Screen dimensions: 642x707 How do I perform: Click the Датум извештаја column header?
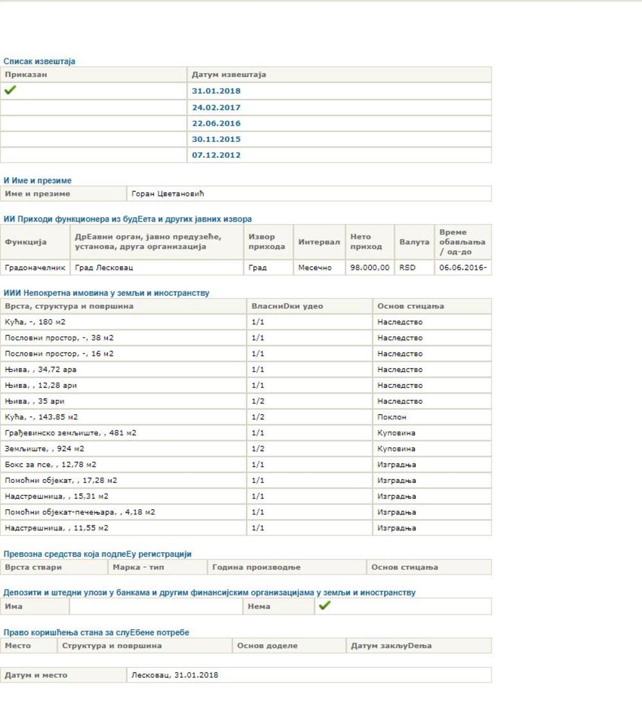(x=229, y=74)
